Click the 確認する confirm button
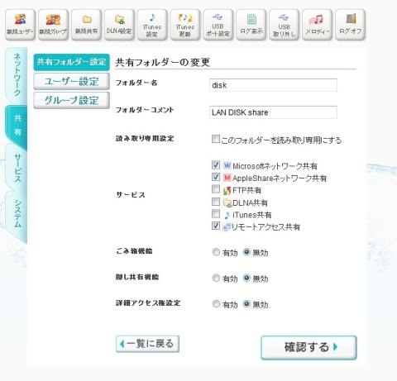Viewport: 397px width, 381px height. pos(309,347)
